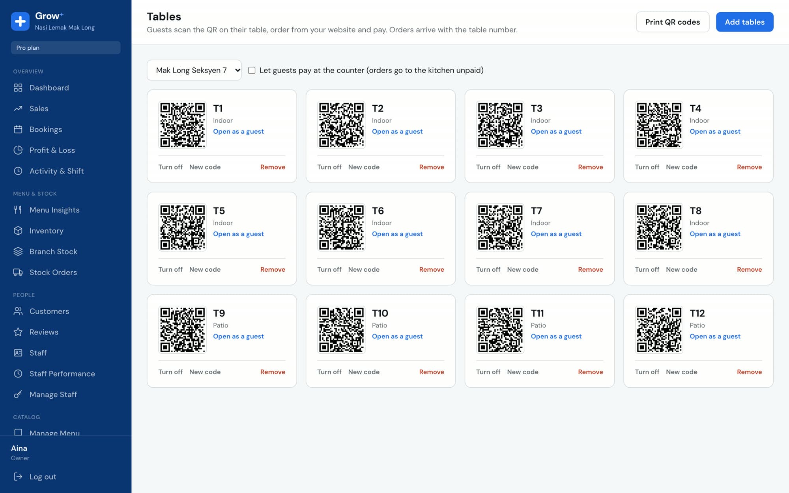Click the Profit & Loss pie icon

click(x=18, y=150)
